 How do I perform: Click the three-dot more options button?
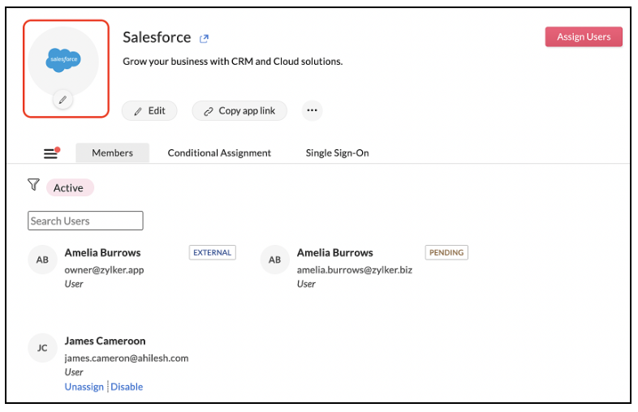coord(313,111)
